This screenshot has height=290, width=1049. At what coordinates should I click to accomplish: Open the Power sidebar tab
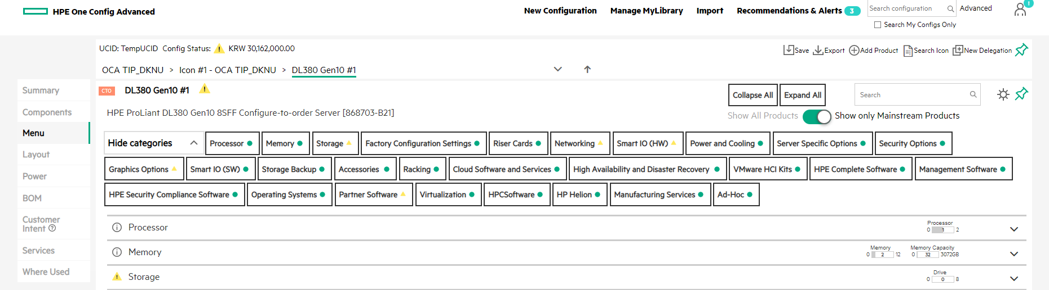(54, 176)
